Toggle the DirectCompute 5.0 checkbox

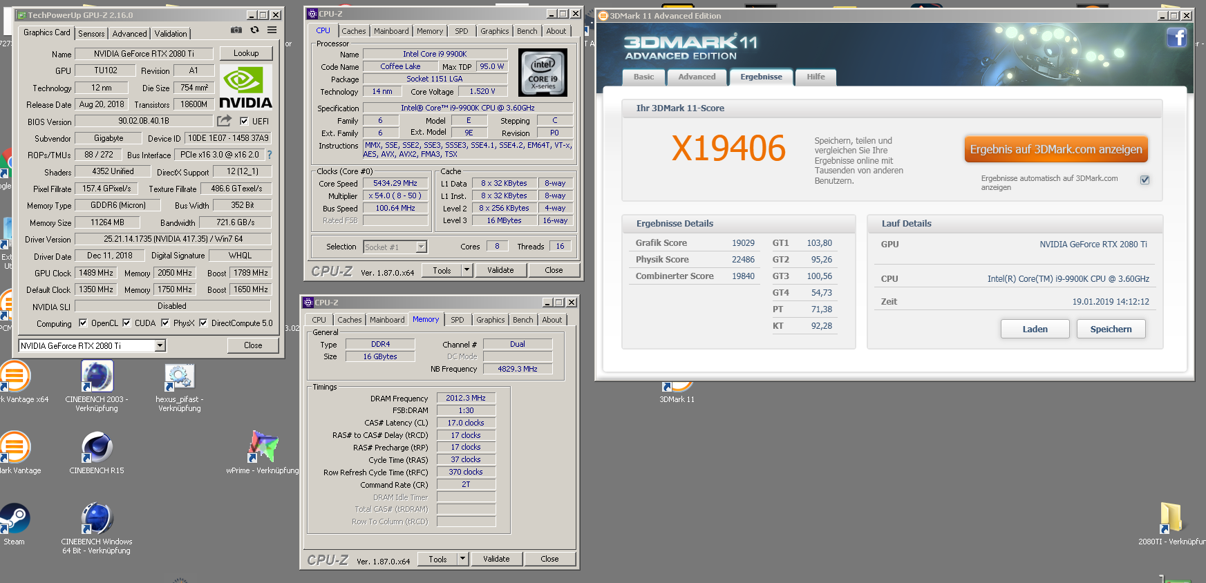pyautogui.click(x=203, y=323)
